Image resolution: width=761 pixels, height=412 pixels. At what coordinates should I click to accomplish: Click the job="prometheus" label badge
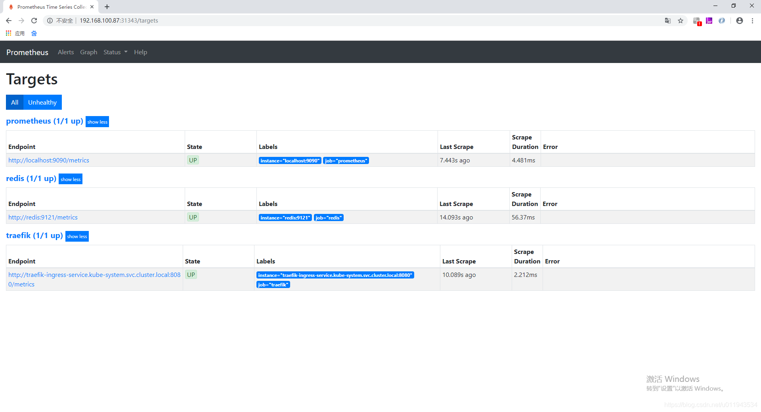346,160
